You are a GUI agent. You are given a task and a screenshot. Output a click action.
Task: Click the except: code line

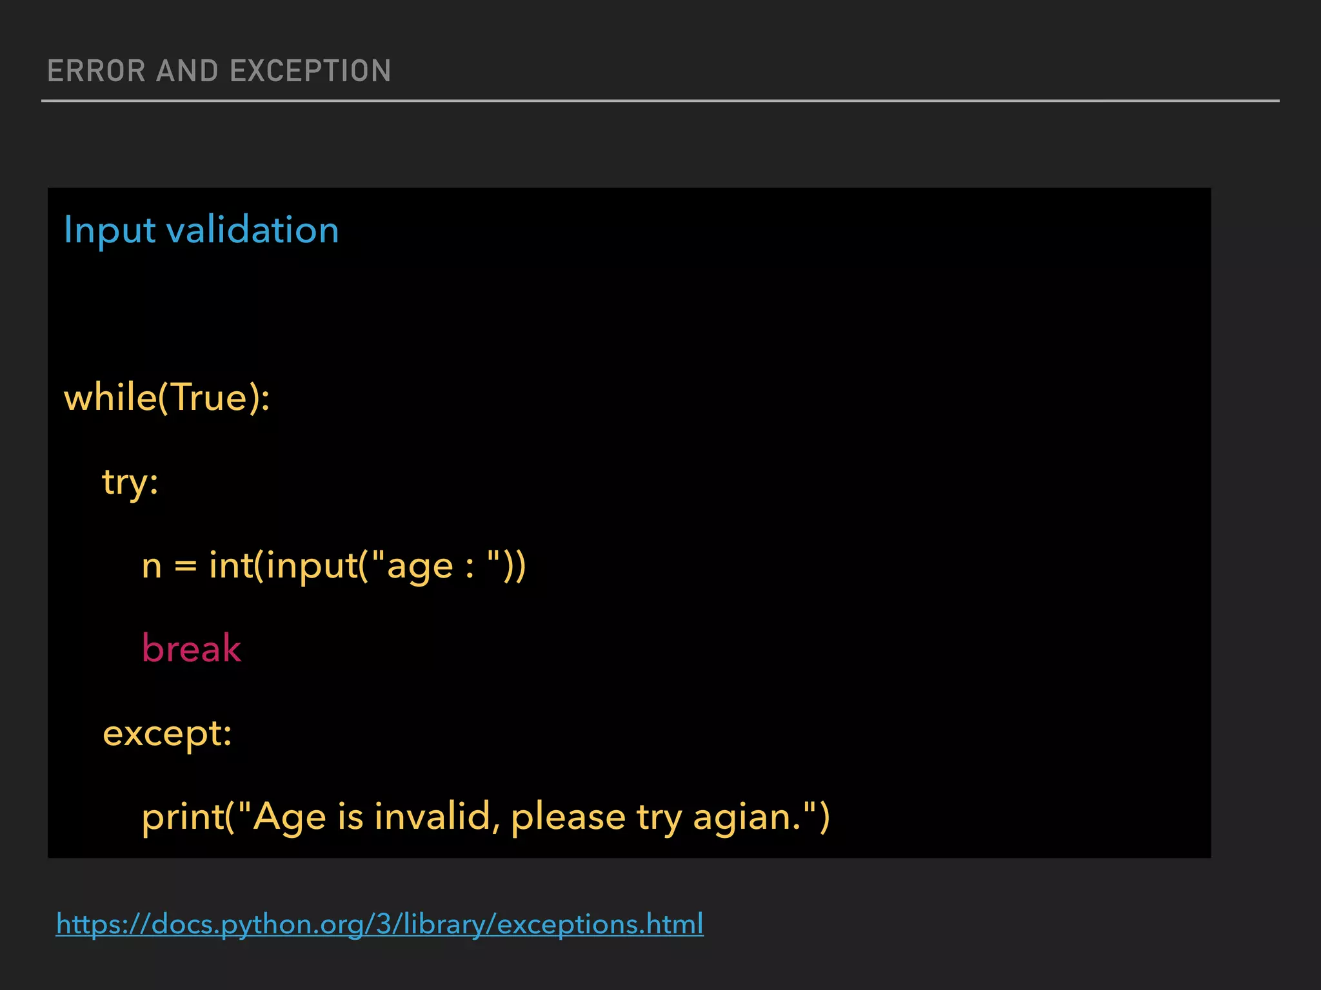(x=167, y=733)
